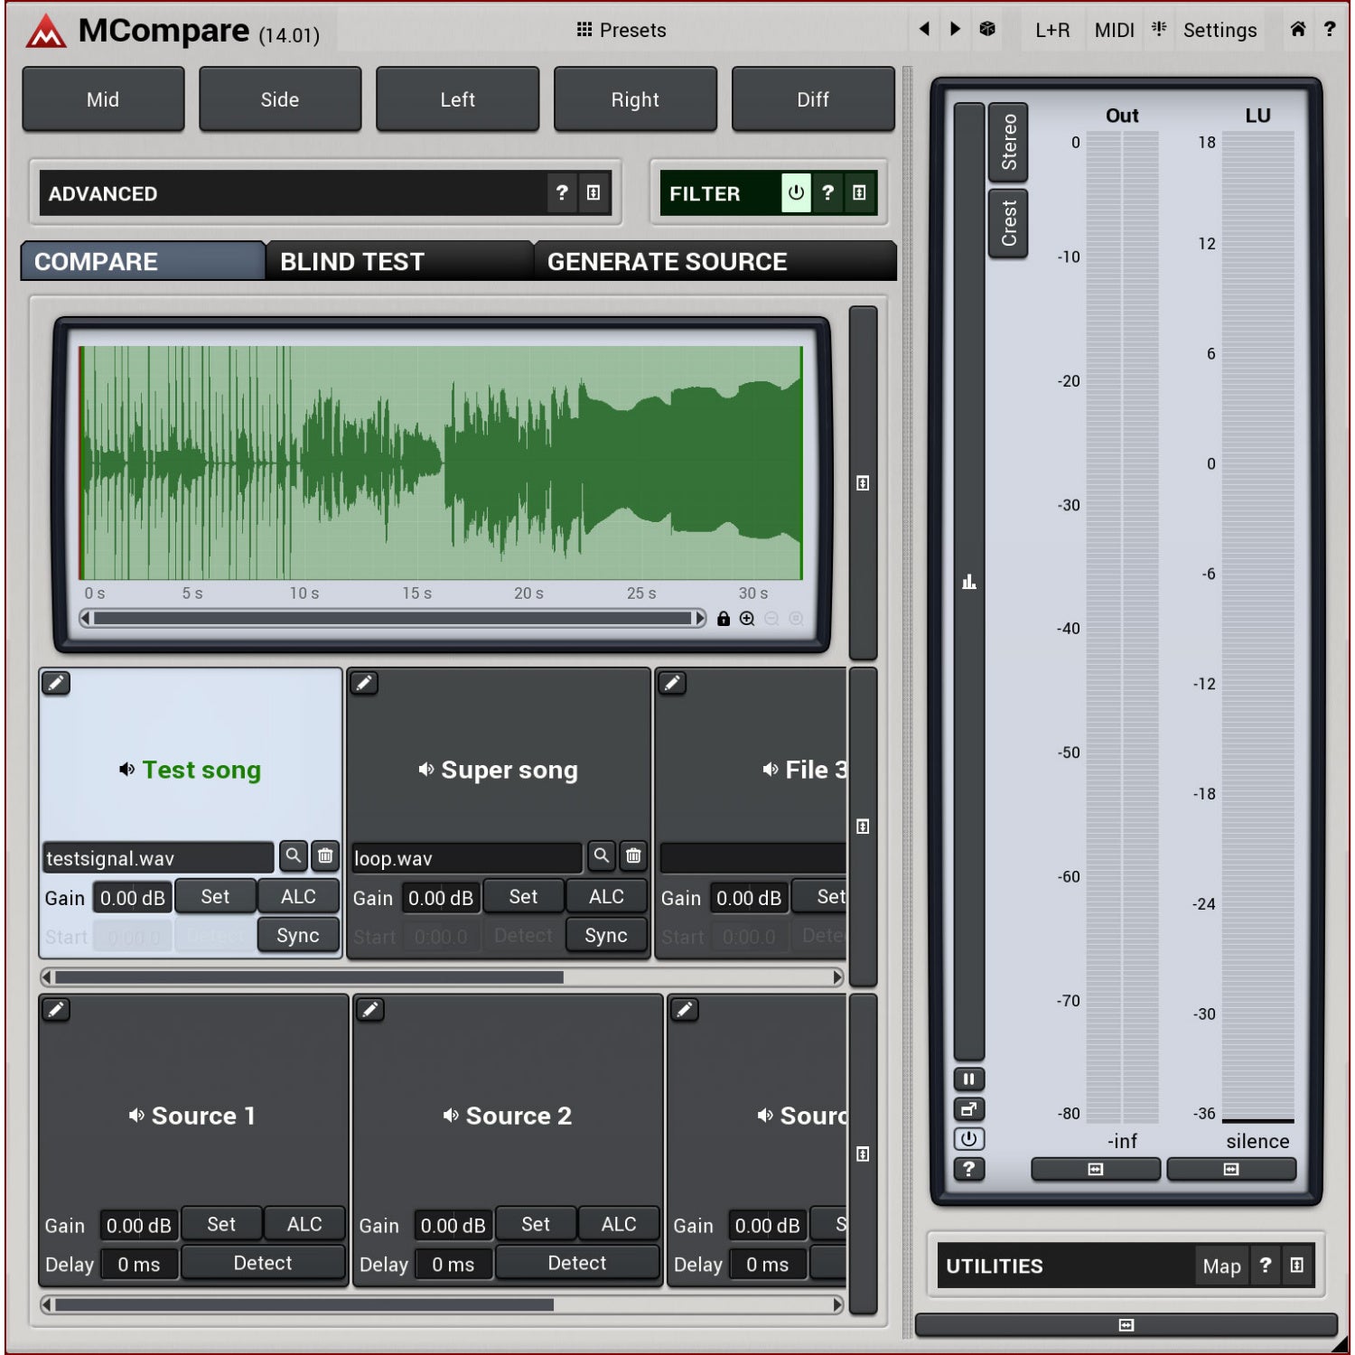Viewport: 1355px width, 1355px height.
Task: Edit Test song slot with pencil icon
Action: [56, 684]
